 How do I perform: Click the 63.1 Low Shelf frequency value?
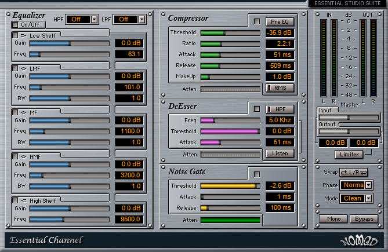pyautogui.click(x=129, y=54)
